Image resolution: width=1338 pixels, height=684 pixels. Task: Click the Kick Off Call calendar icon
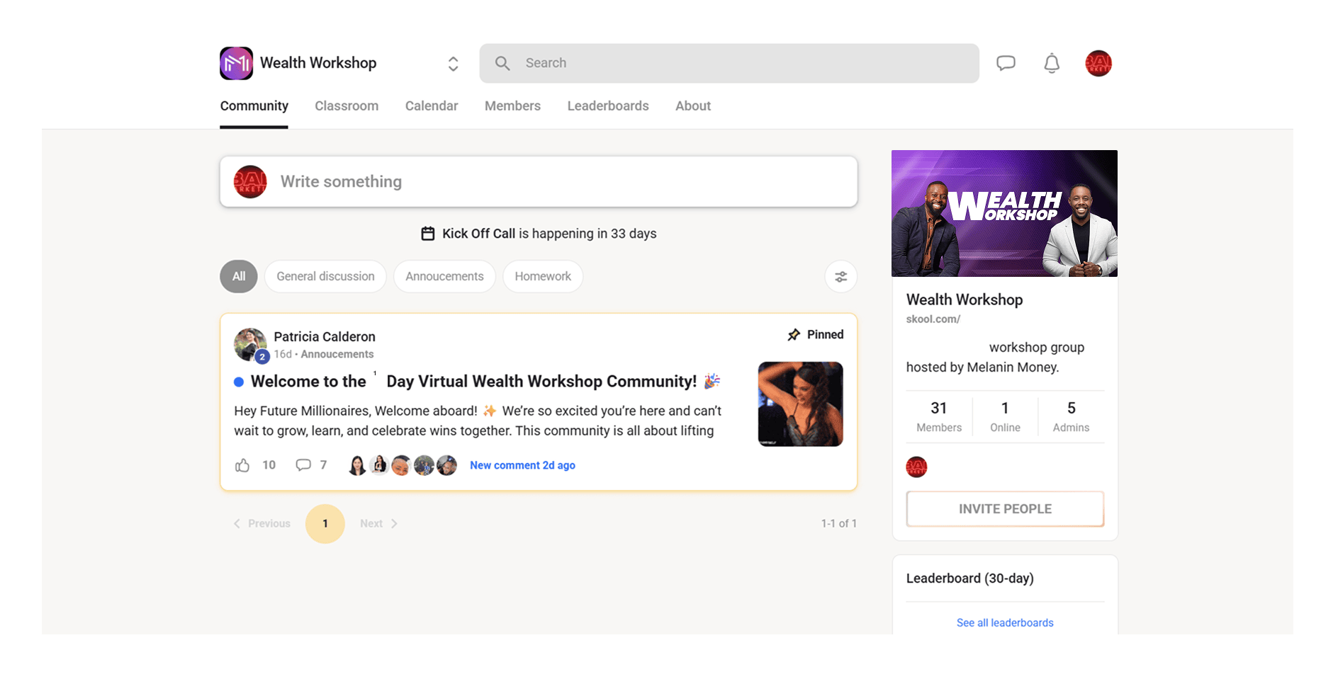coord(428,234)
